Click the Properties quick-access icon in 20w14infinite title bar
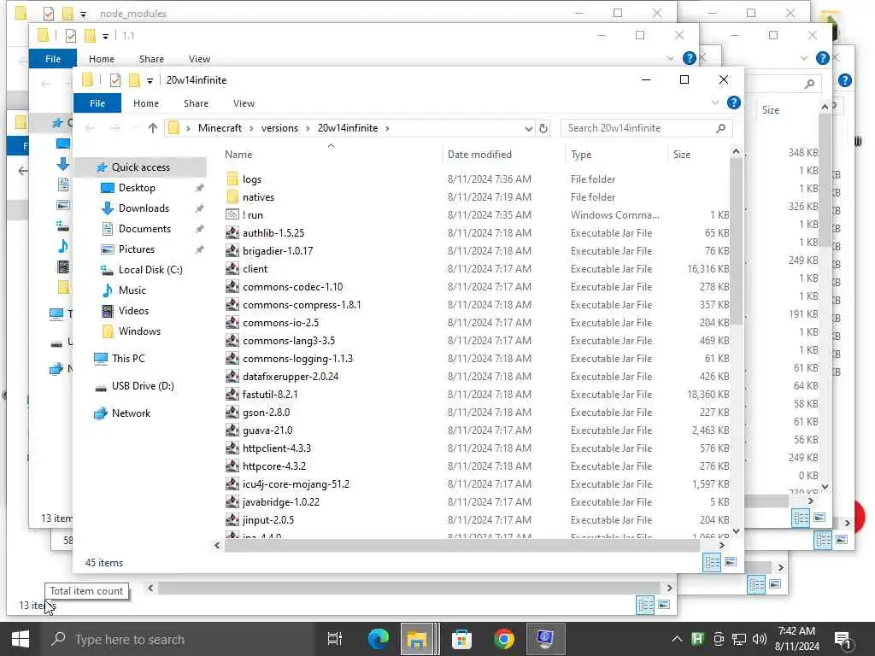875x656 pixels. click(115, 80)
